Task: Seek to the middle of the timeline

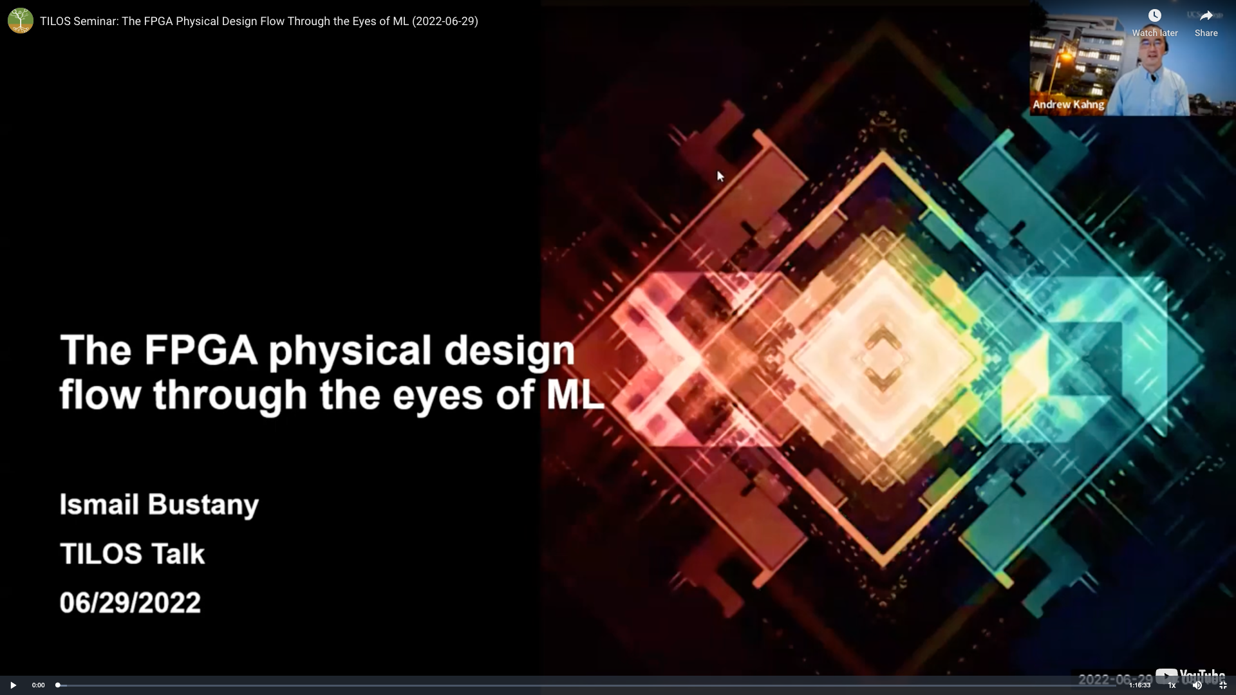Action: [x=587, y=685]
